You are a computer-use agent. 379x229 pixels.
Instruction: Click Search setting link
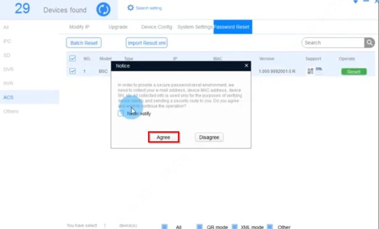click(x=149, y=8)
